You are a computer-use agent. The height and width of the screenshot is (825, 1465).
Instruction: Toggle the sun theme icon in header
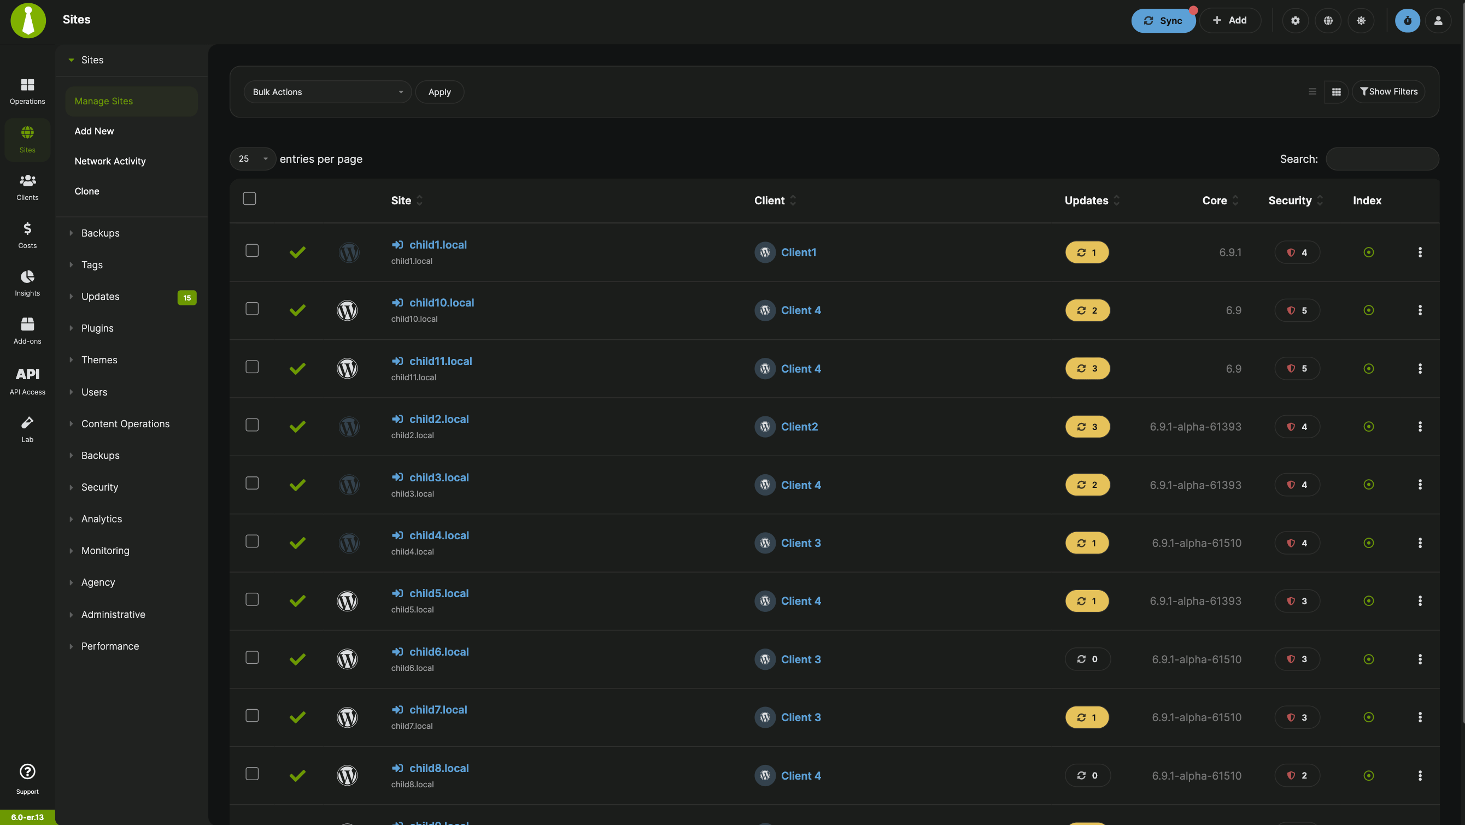pos(1361,20)
